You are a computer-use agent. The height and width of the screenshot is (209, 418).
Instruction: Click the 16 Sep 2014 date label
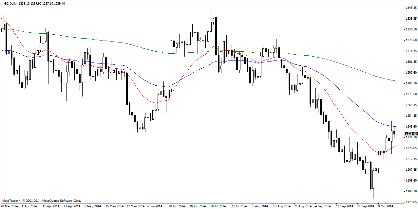point(345,206)
